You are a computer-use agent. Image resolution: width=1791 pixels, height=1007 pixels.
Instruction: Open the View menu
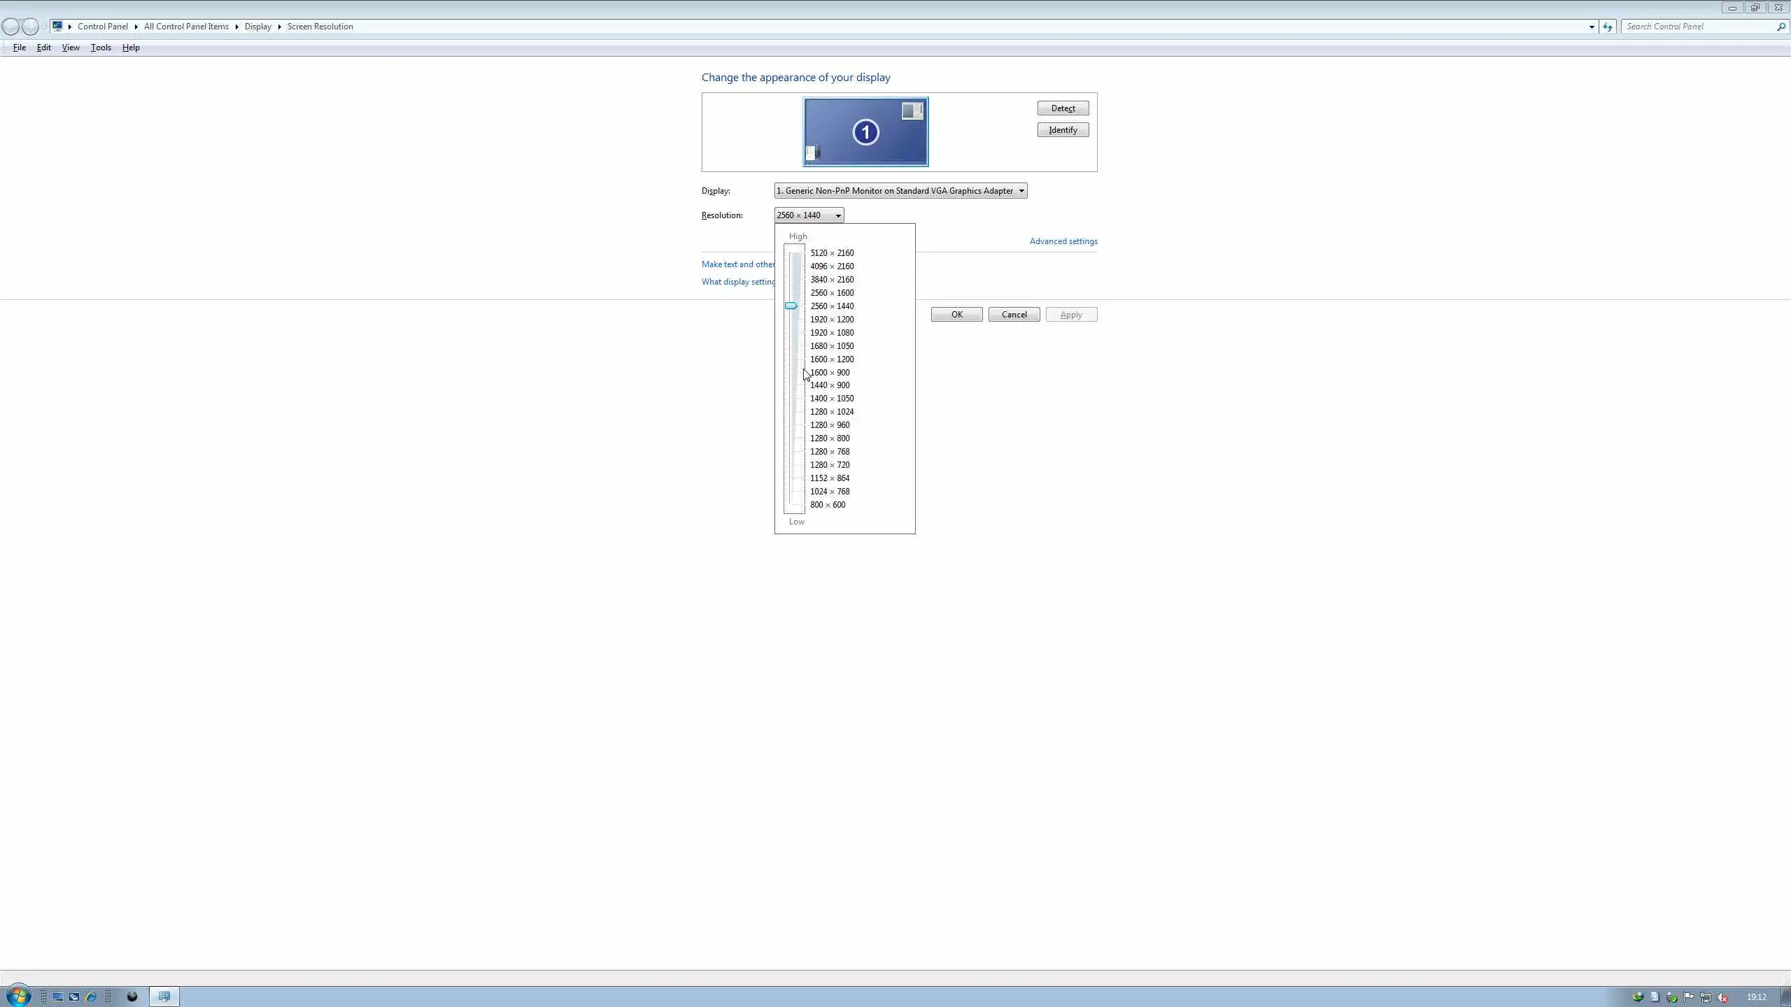71,48
